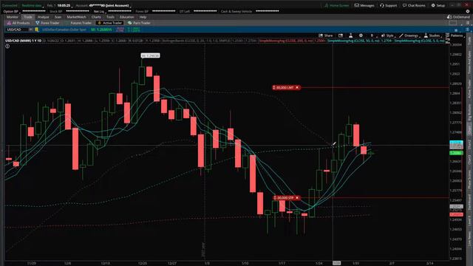Open the Drawings menu
473x266 pixels.
[409, 35]
